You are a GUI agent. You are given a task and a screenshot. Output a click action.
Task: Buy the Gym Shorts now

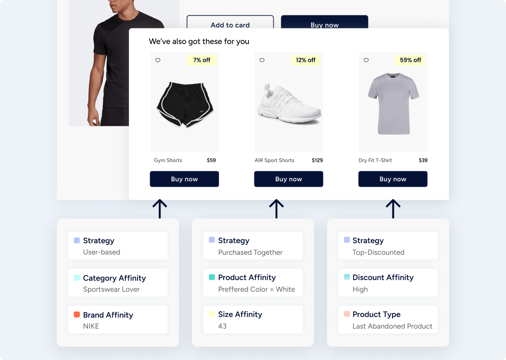184,179
